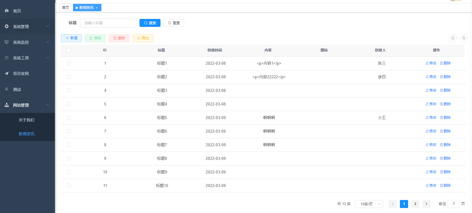Edit row 标题3 via 修改

tap(431, 90)
